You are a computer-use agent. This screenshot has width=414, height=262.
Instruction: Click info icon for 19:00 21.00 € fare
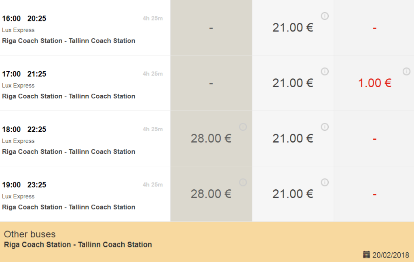tap(325, 182)
